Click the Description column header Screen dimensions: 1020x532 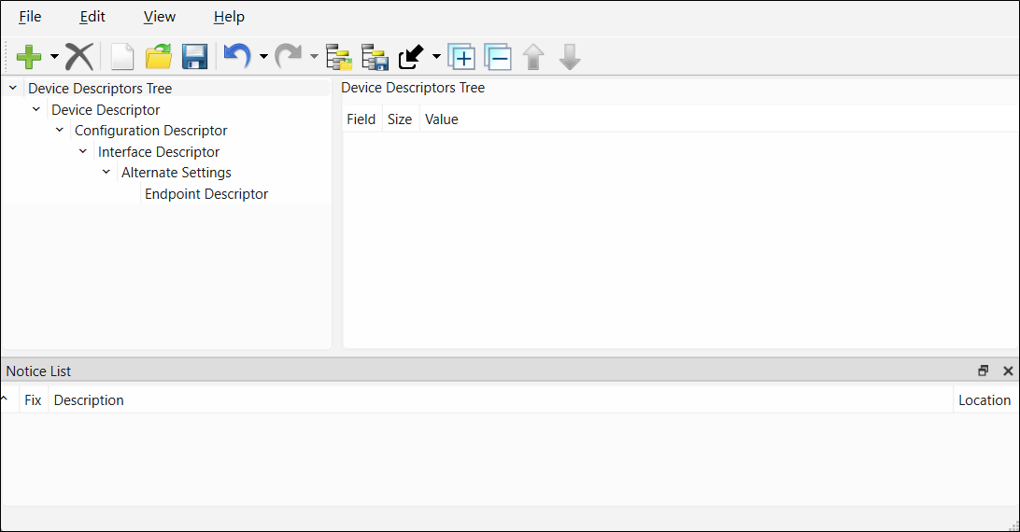click(89, 400)
